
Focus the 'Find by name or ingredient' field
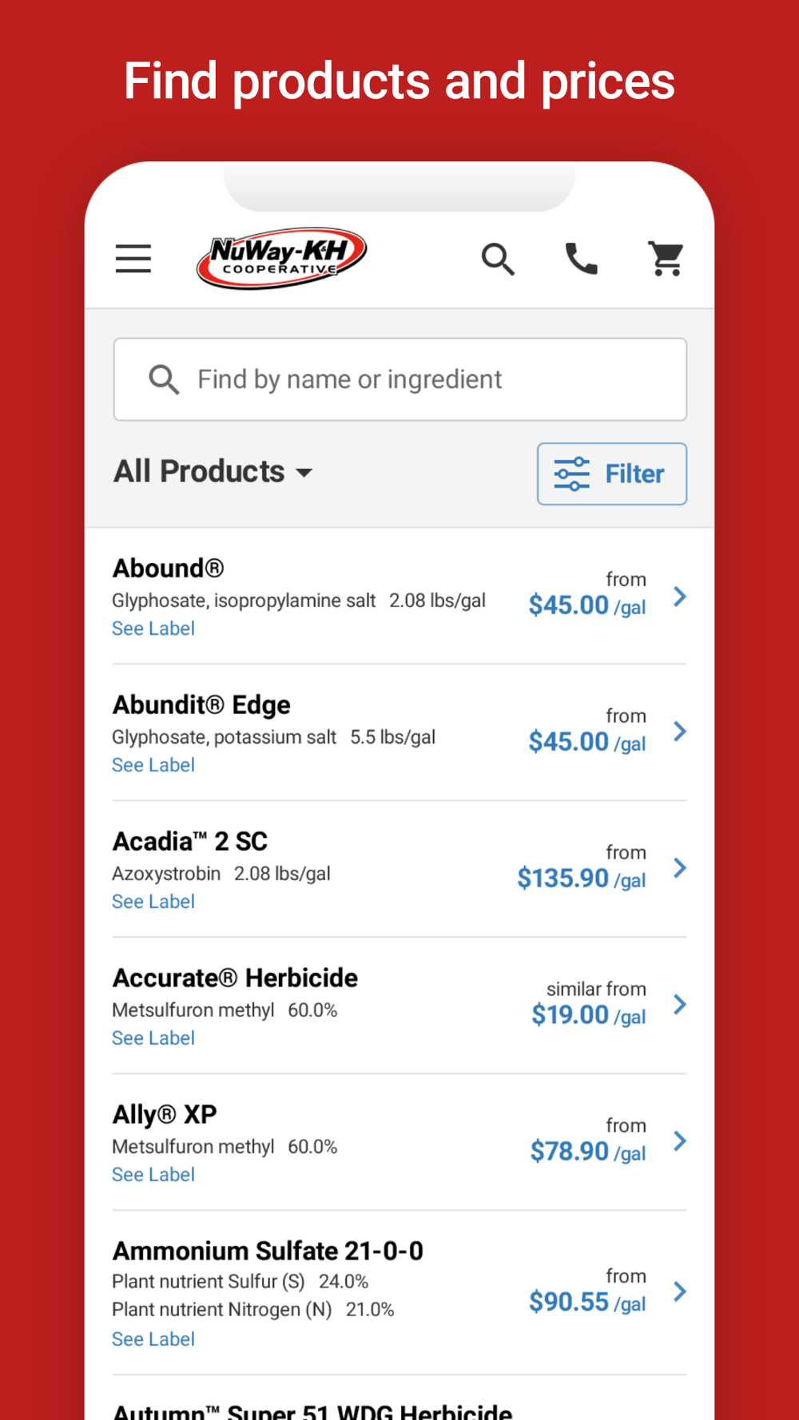coord(415,379)
